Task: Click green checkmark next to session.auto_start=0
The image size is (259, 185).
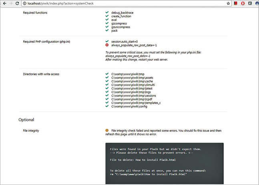Action: 107,41
